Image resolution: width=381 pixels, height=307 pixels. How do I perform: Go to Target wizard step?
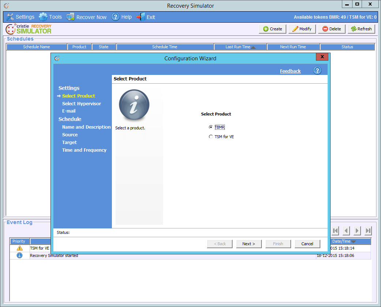tap(69, 142)
